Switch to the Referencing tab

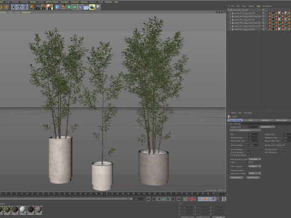coord(281,120)
